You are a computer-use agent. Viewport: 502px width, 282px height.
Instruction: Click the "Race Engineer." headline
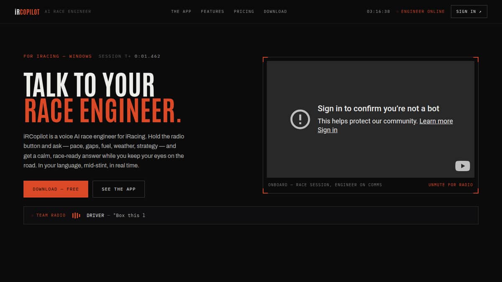point(102,111)
